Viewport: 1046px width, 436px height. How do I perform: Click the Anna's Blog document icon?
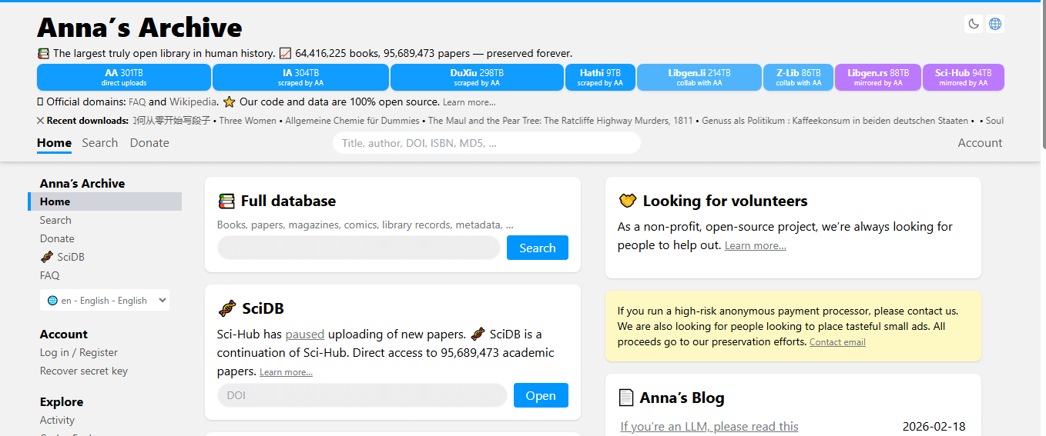[626, 398]
